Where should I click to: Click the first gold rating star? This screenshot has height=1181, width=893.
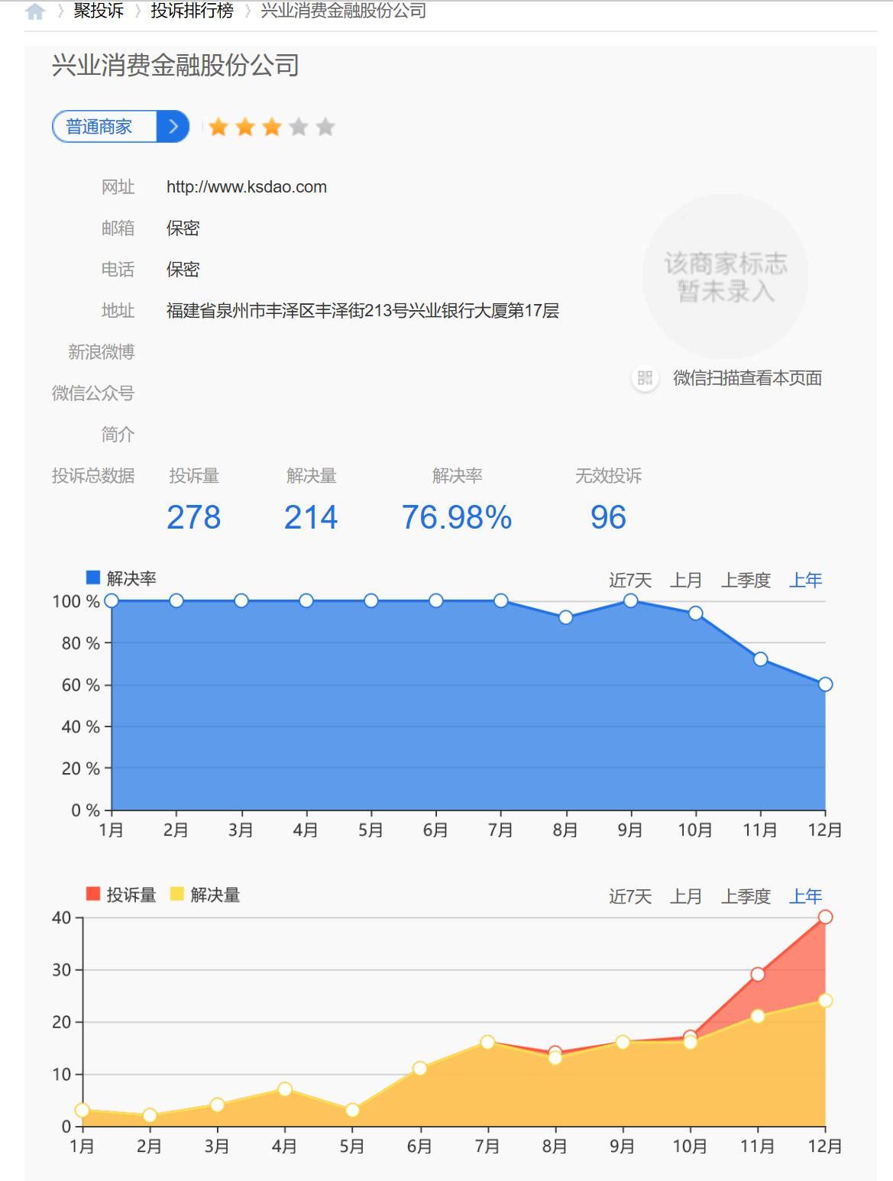pos(218,127)
